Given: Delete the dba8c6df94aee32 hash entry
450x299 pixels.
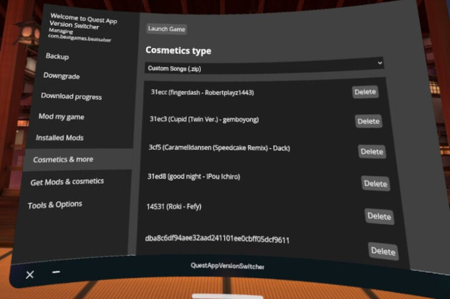Looking at the screenshot, I should click(383, 251).
